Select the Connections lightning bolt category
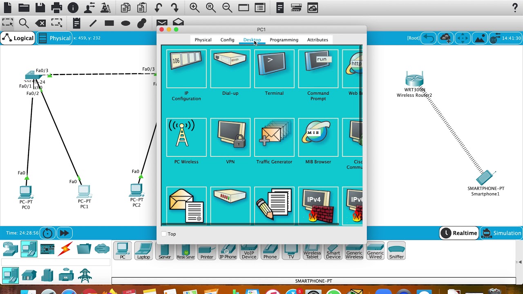This screenshot has width=523, height=294. [65, 249]
